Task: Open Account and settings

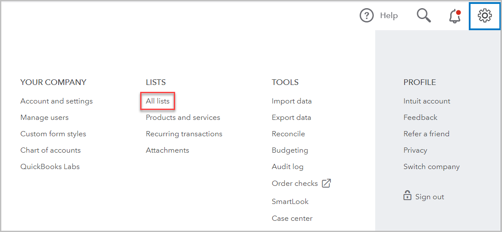Action: 56,101
